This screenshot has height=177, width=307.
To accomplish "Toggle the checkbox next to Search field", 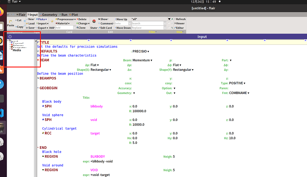I will 169,23.
